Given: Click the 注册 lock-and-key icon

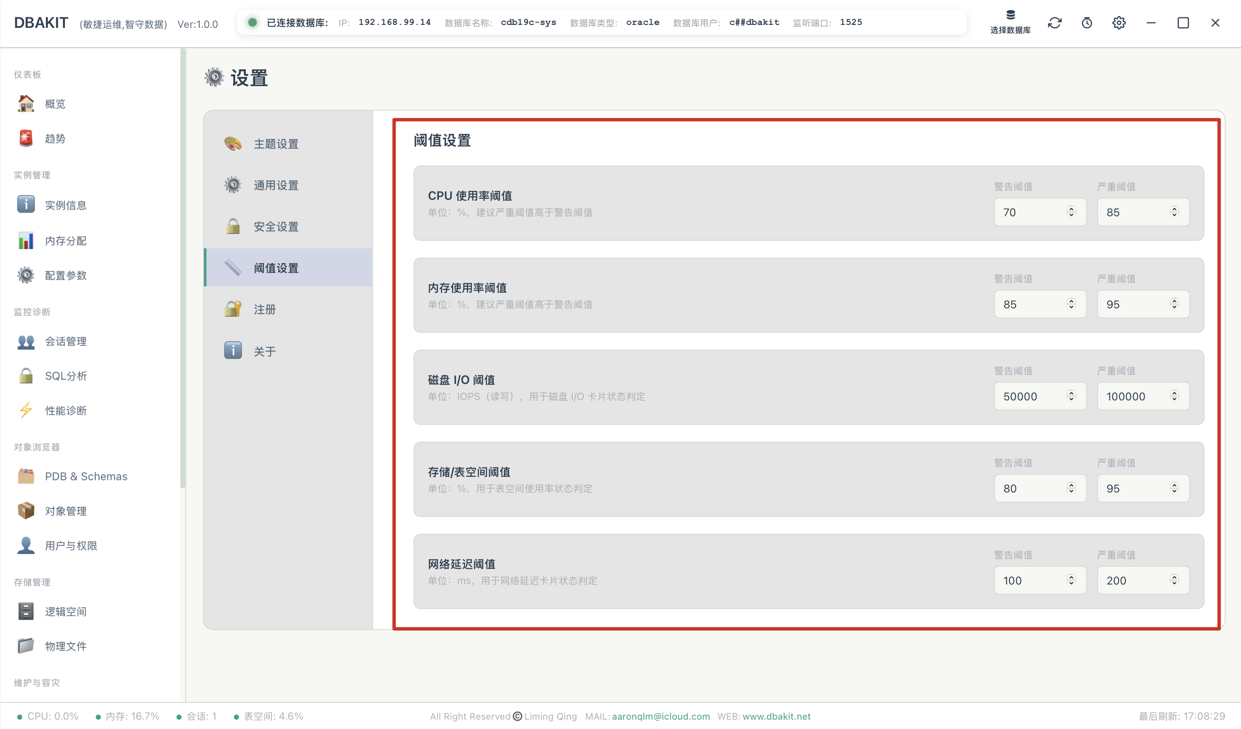Looking at the screenshot, I should [233, 309].
